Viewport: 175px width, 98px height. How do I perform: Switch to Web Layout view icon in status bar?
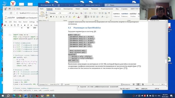(143, 84)
